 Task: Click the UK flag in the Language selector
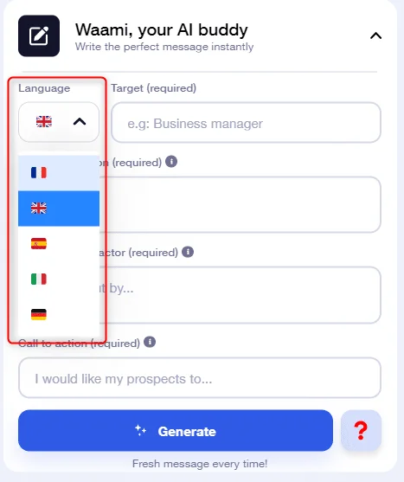tap(44, 122)
